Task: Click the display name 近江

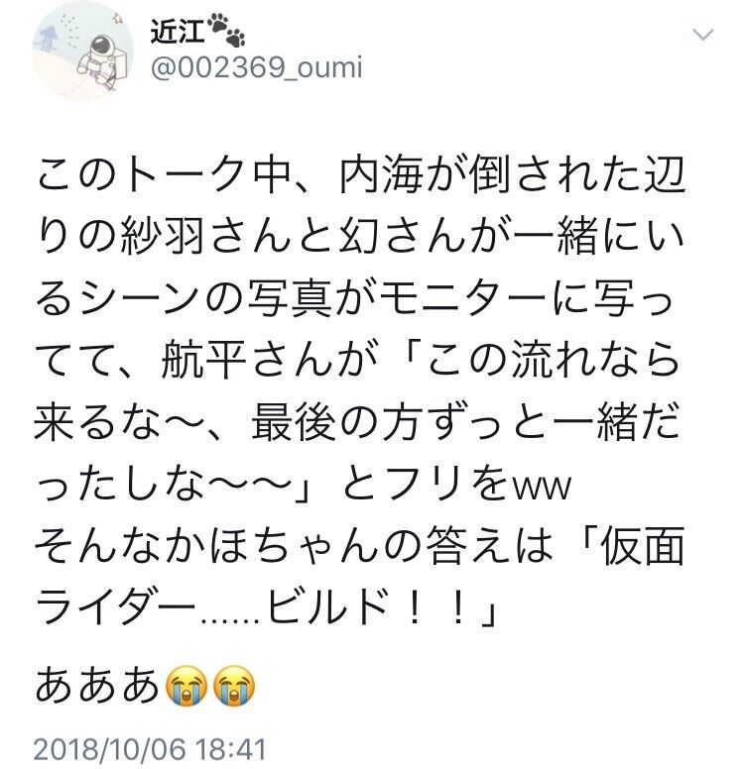Action: click(x=178, y=33)
